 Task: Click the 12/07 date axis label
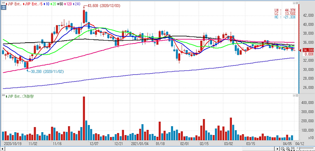(94, 143)
